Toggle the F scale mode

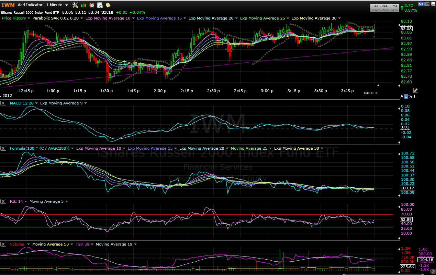pyautogui.click(x=415, y=96)
